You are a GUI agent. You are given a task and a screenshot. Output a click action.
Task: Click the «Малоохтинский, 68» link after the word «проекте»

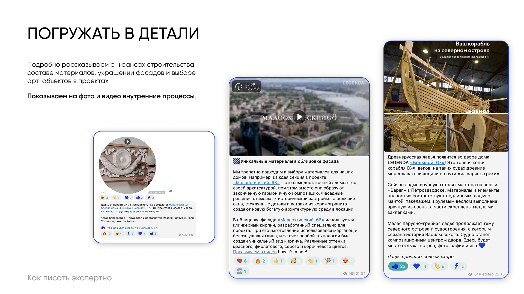point(256,183)
